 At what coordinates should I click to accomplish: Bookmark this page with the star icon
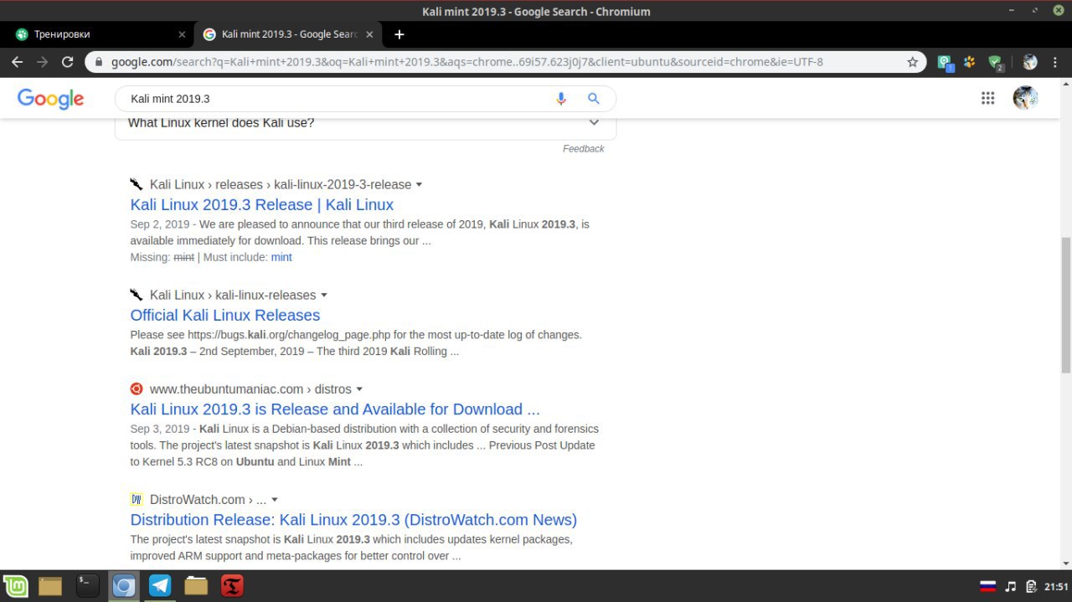point(913,62)
